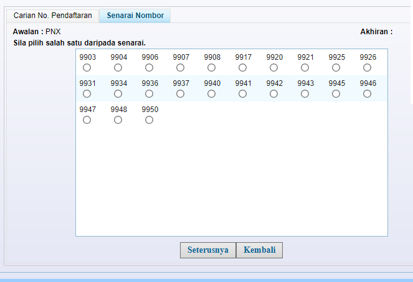Click the Seterusnya button

coord(208,250)
